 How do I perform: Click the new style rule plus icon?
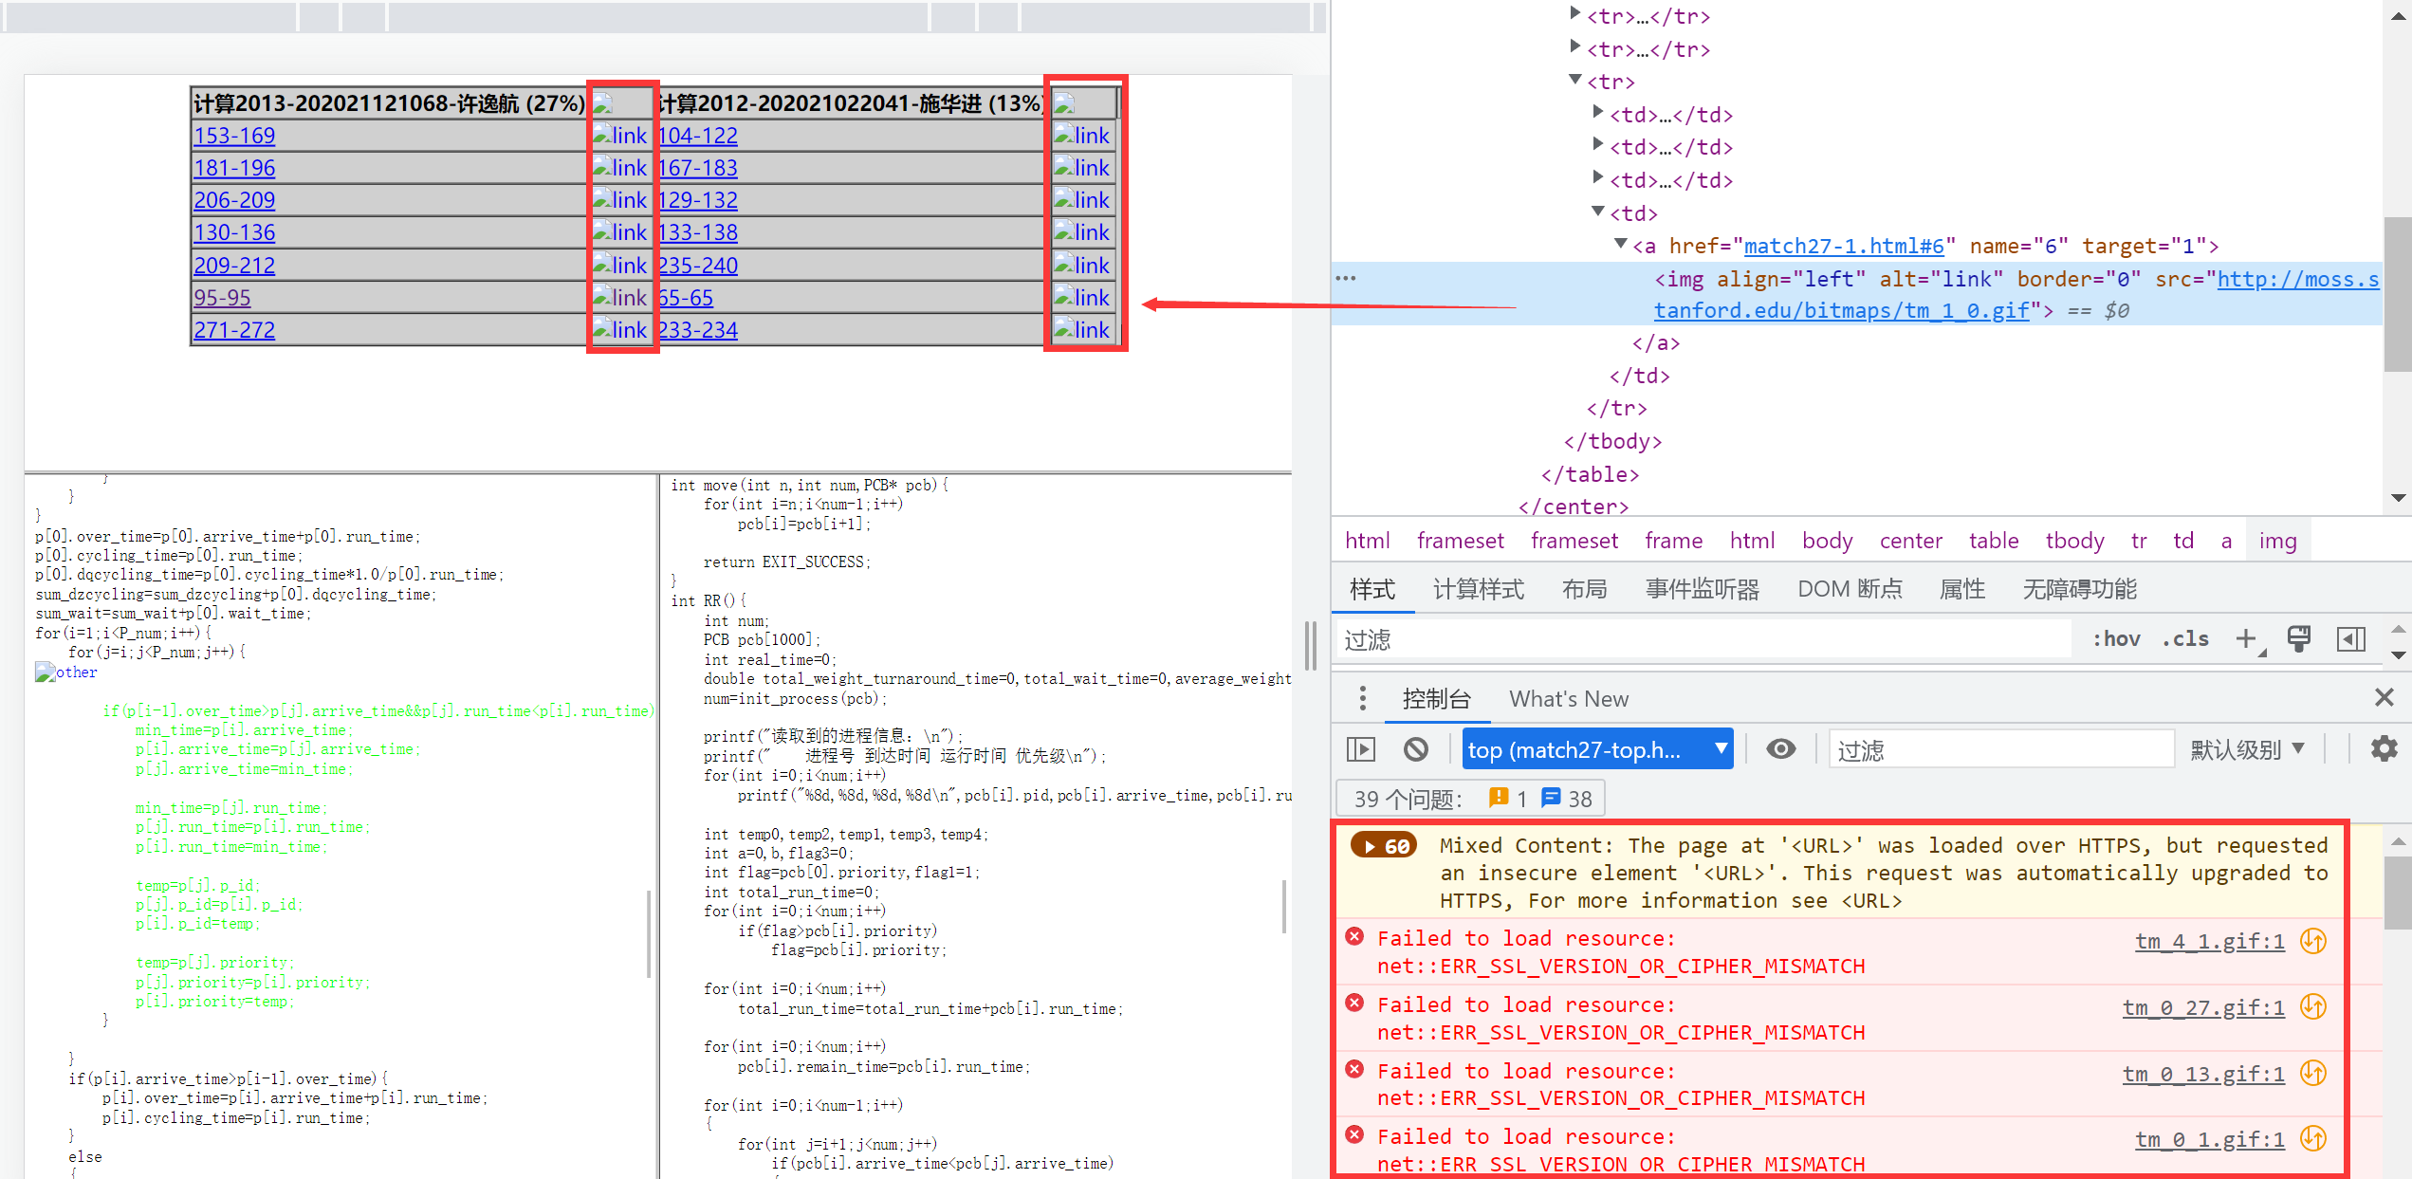pyautogui.click(x=2245, y=639)
